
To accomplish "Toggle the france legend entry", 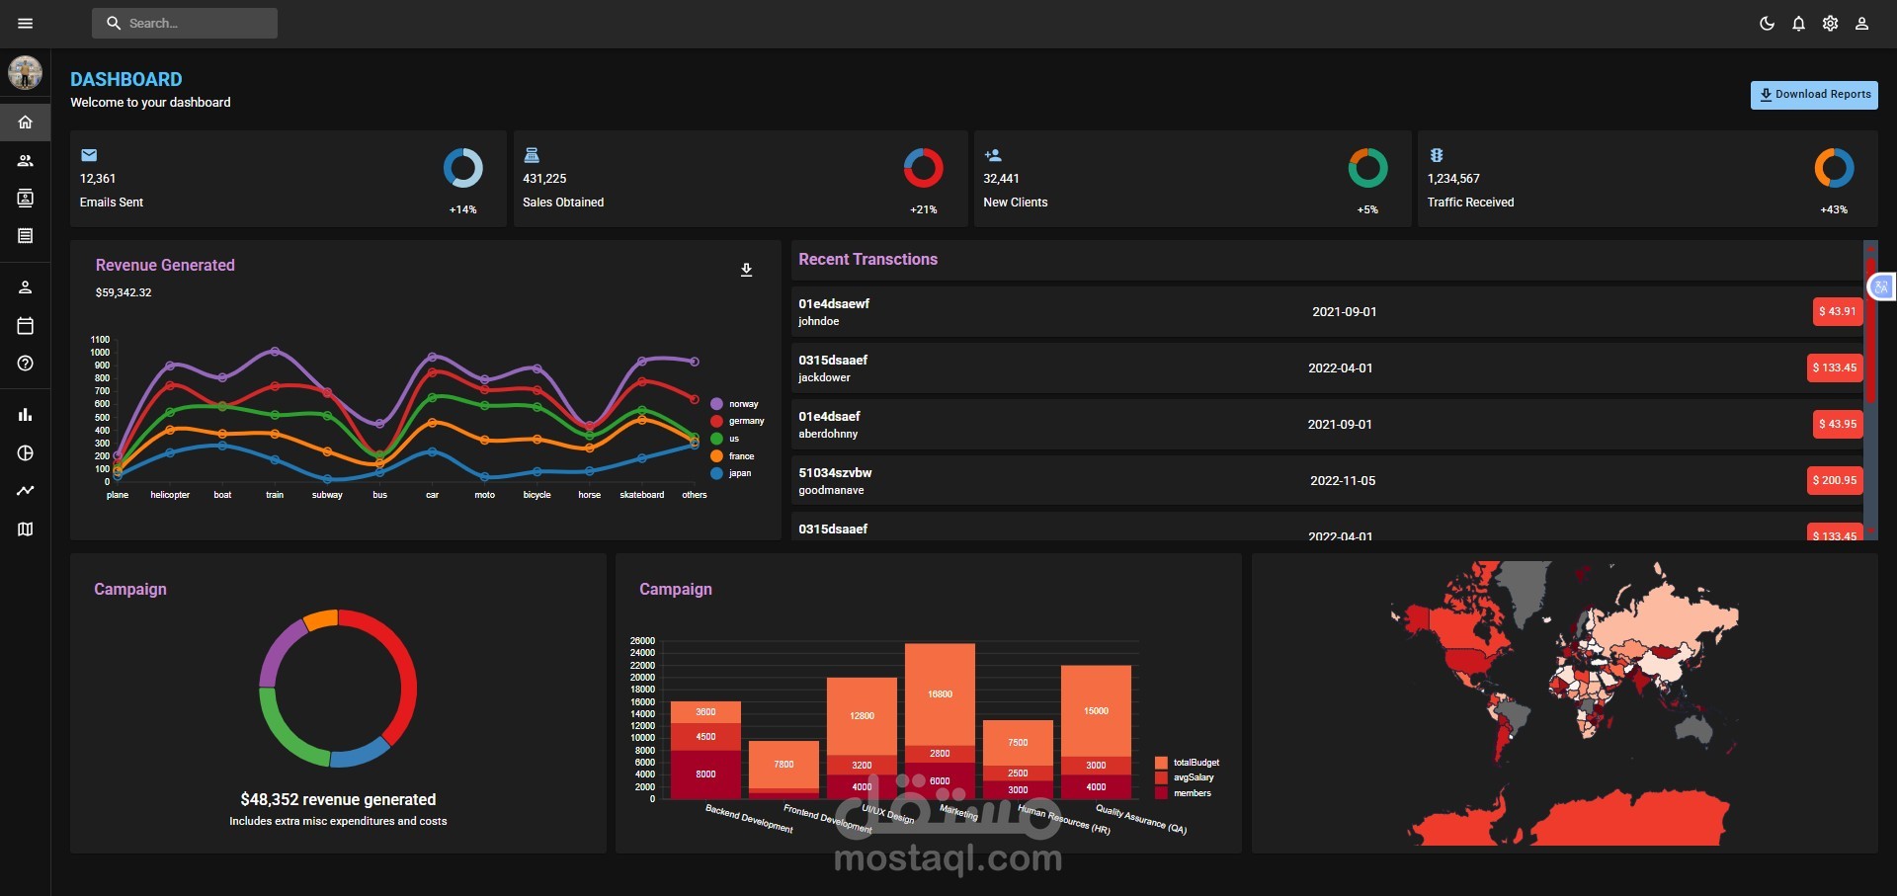I will 733,456.
